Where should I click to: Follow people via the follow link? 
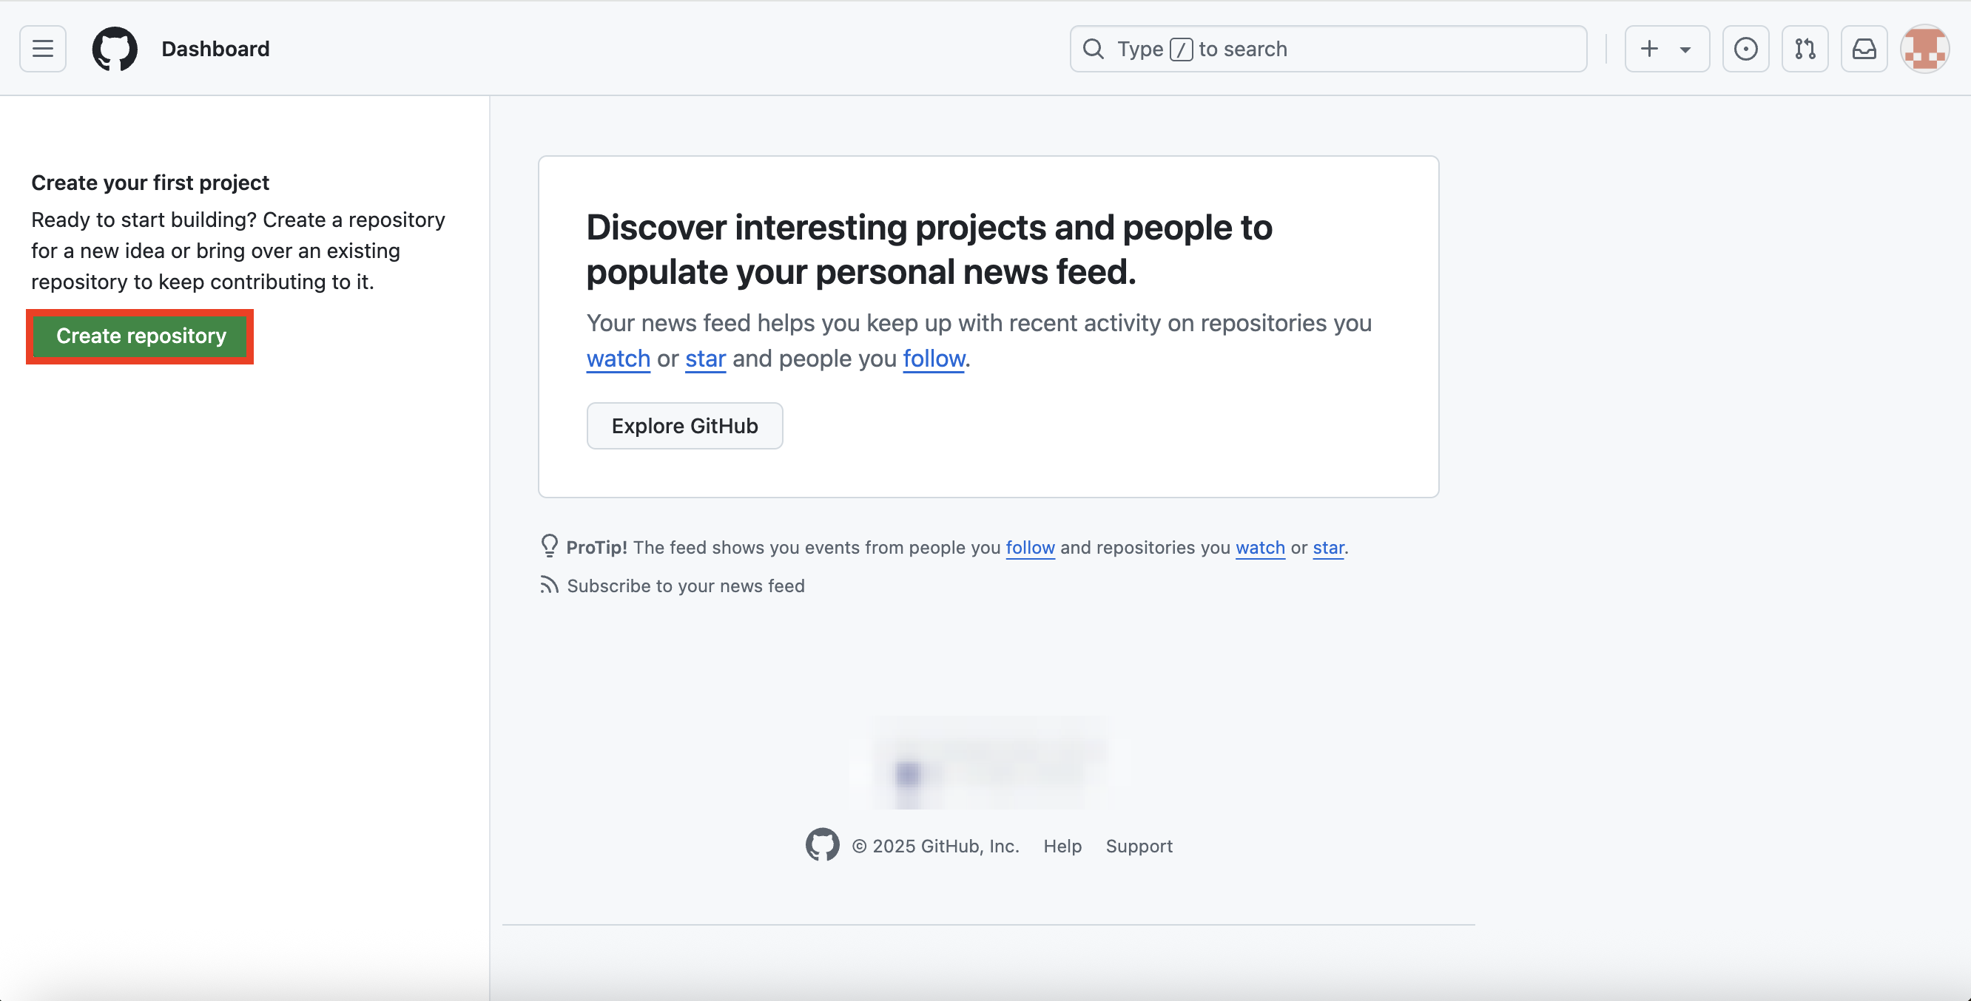[x=934, y=359]
